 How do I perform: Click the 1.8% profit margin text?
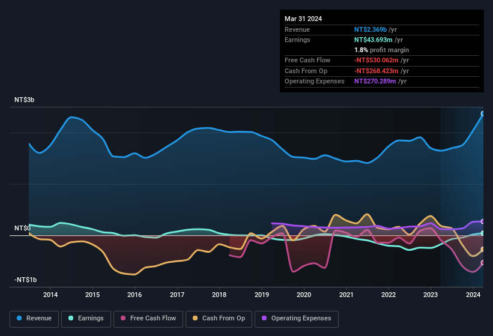(382, 50)
